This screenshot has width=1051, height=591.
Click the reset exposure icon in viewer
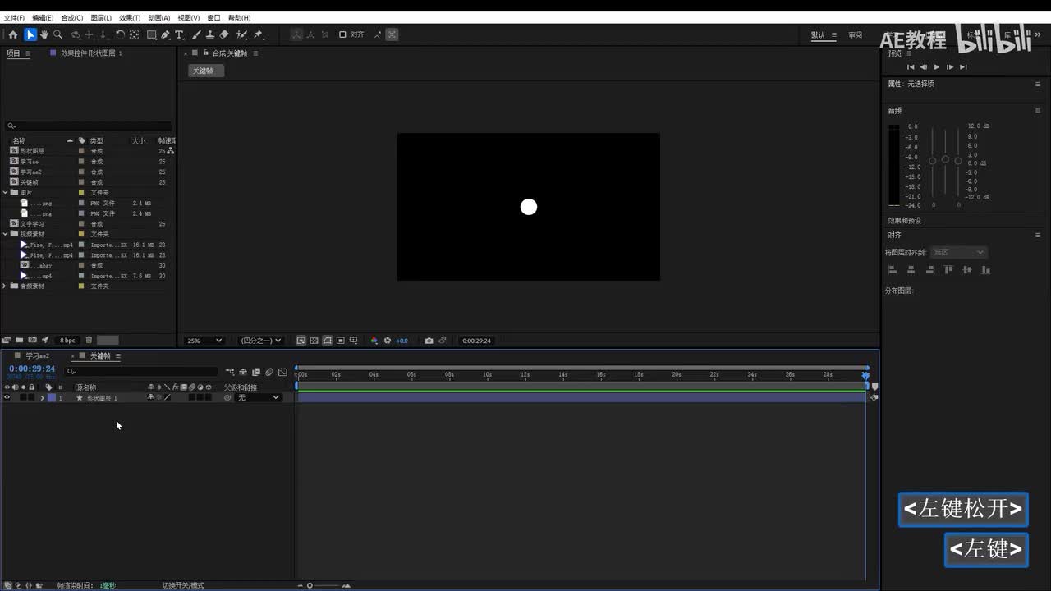tap(388, 341)
